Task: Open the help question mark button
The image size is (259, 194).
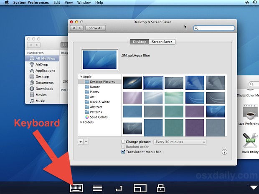Action: click(x=224, y=152)
